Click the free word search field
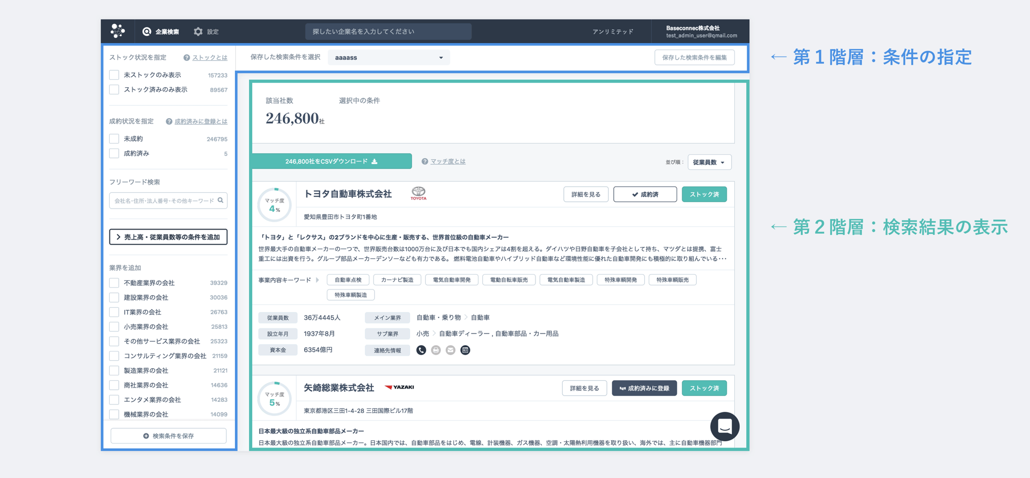This screenshot has width=1030, height=478. (168, 200)
